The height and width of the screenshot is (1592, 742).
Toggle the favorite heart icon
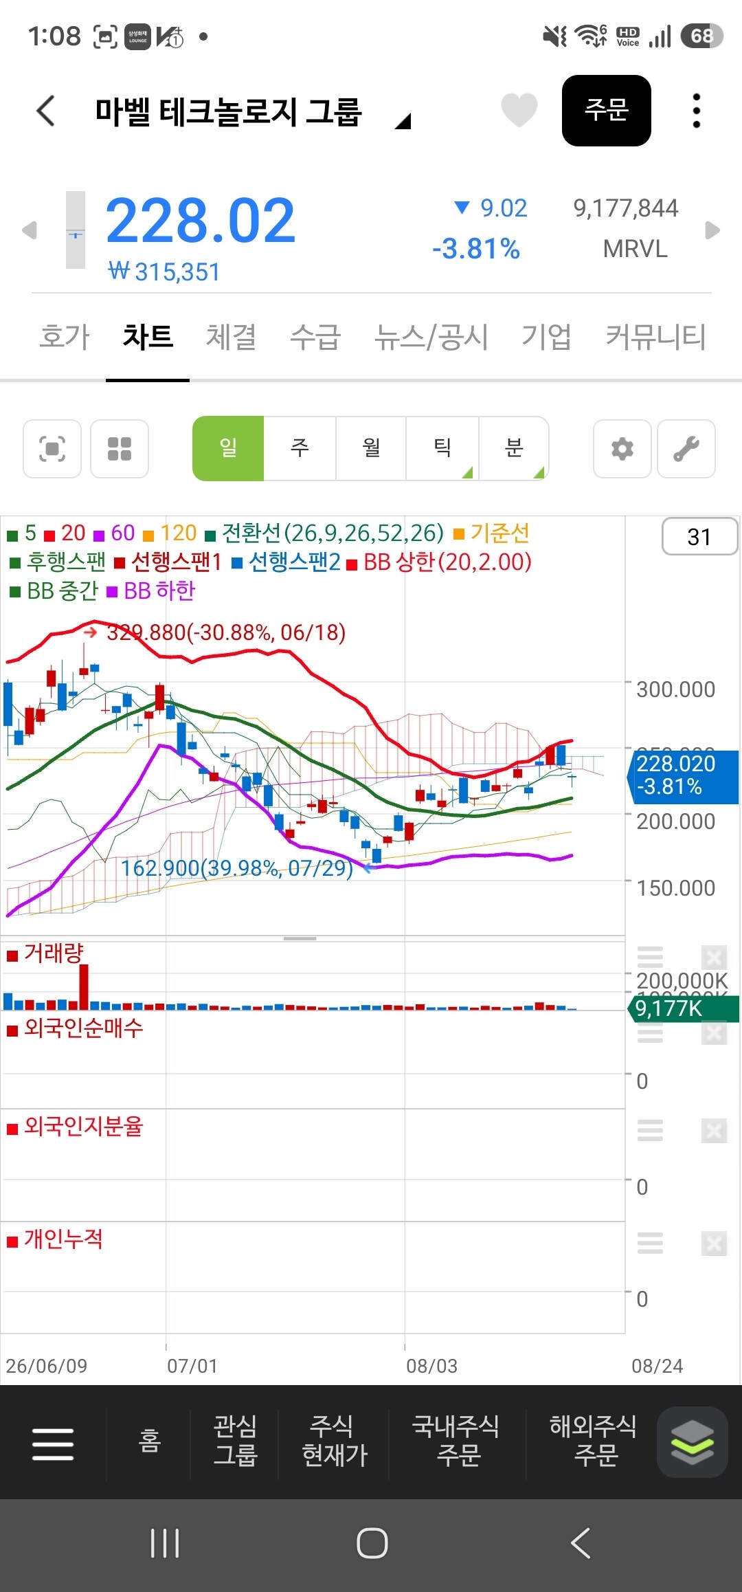coord(519,110)
